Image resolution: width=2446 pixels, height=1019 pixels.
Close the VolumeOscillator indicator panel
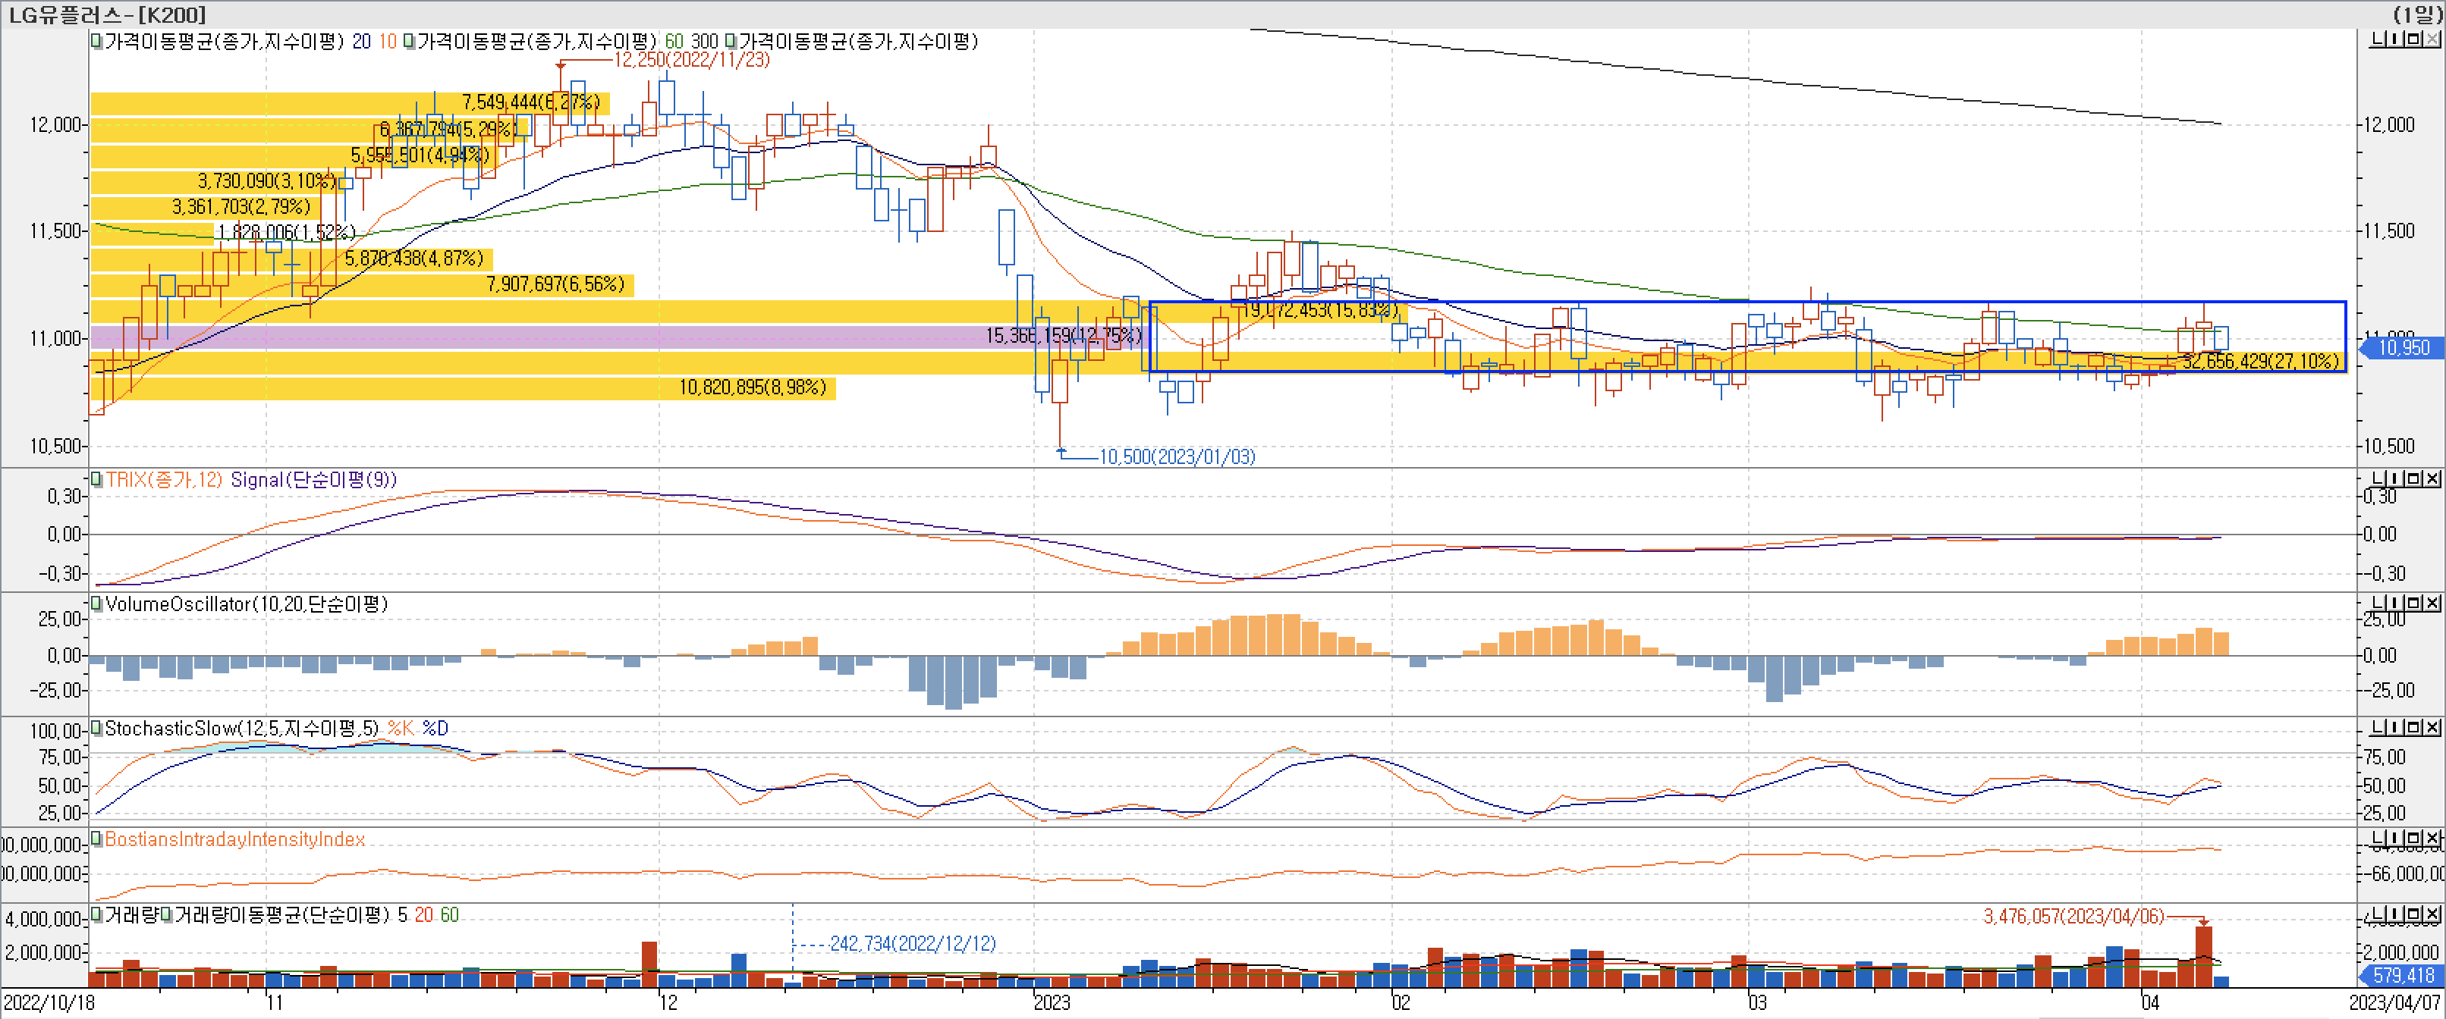2432,603
